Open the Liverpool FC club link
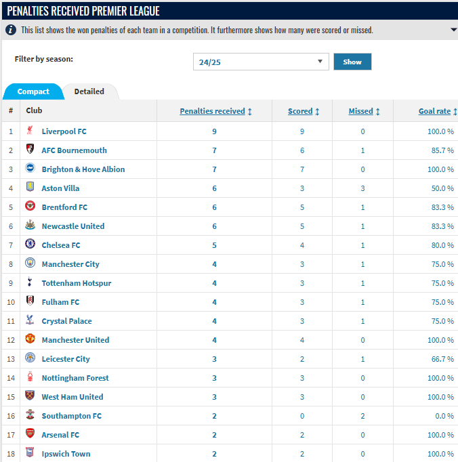 pos(64,131)
